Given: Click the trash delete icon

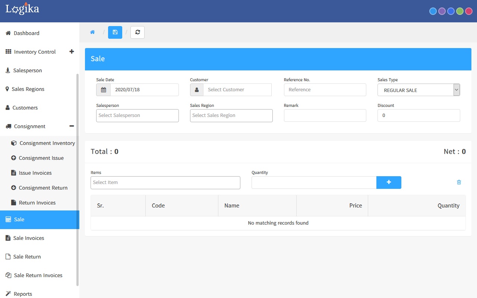Looking at the screenshot, I should point(459,182).
